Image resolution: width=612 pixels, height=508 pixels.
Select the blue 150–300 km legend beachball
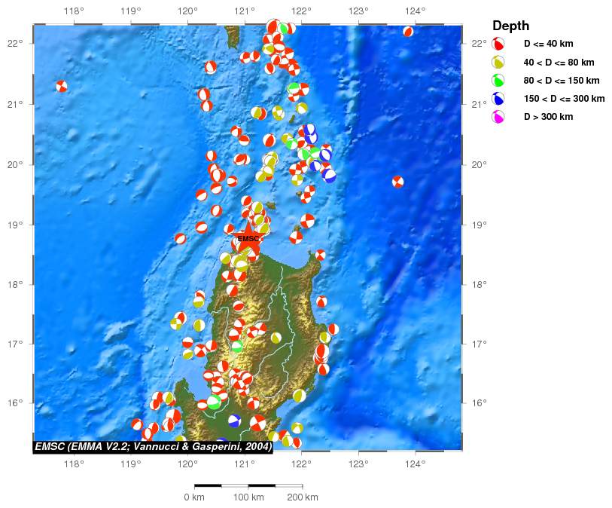(498, 99)
